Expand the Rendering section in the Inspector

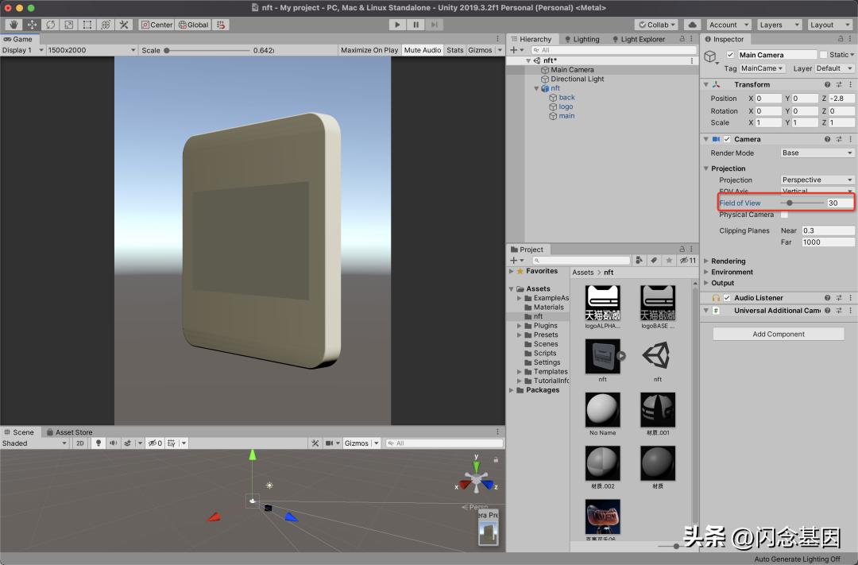pos(728,261)
